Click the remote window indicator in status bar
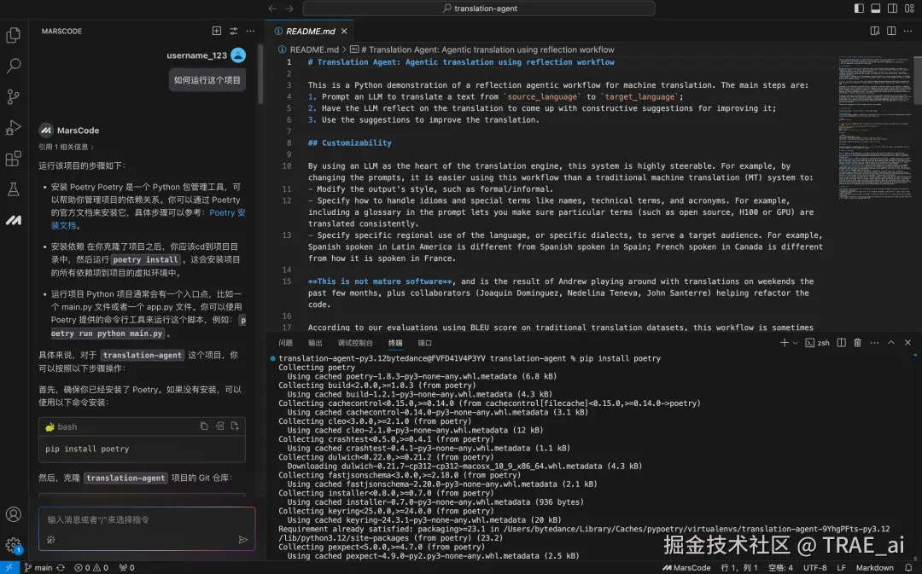922x574 pixels. (9, 567)
